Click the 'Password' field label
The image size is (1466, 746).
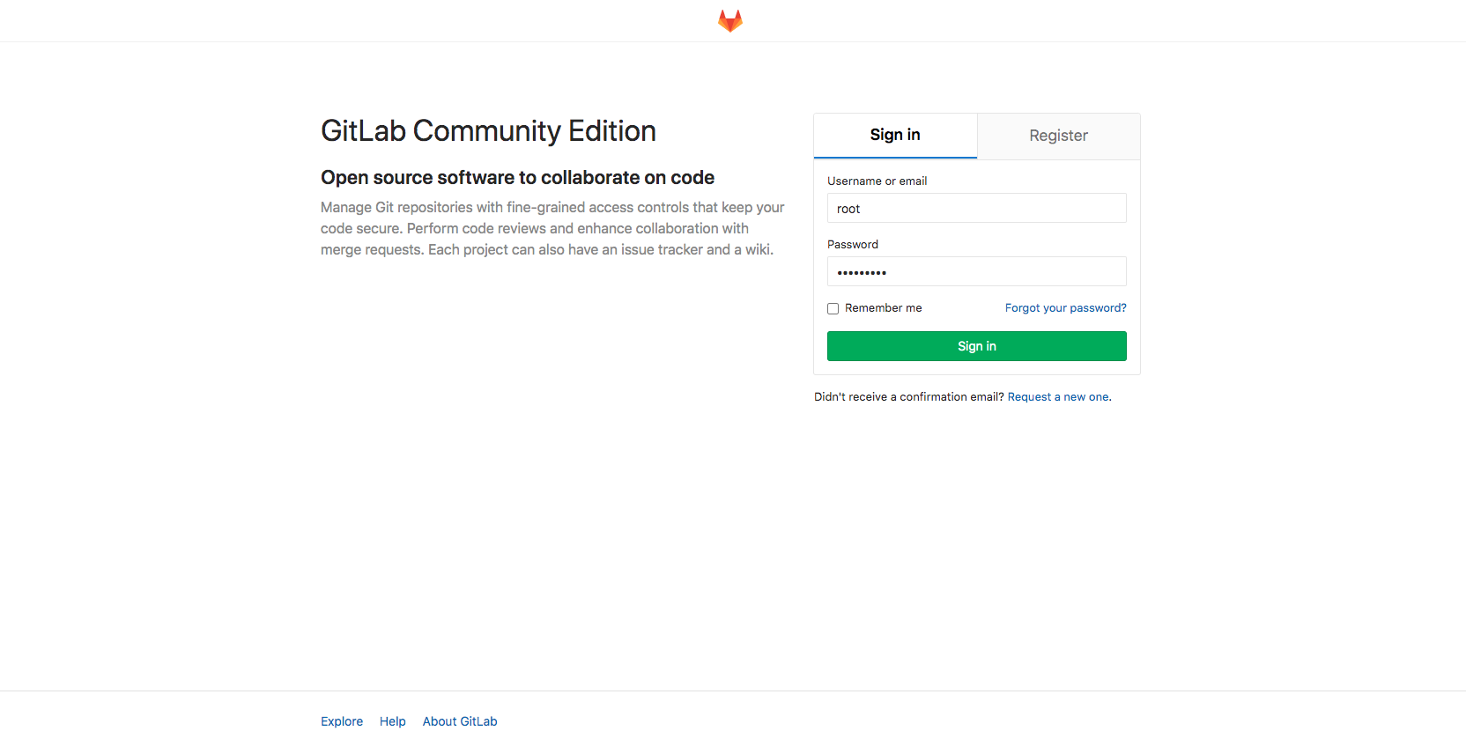pyautogui.click(x=852, y=245)
